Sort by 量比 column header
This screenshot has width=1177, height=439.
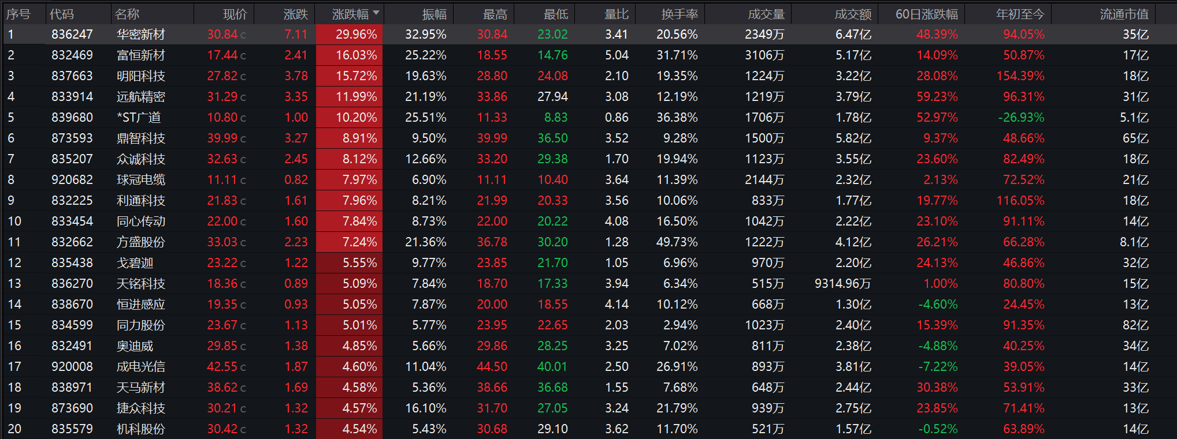(617, 14)
